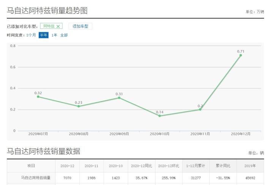Screen dimensions: 266x185
Task: Click the 2020-10 column header
Action: pos(116,166)
